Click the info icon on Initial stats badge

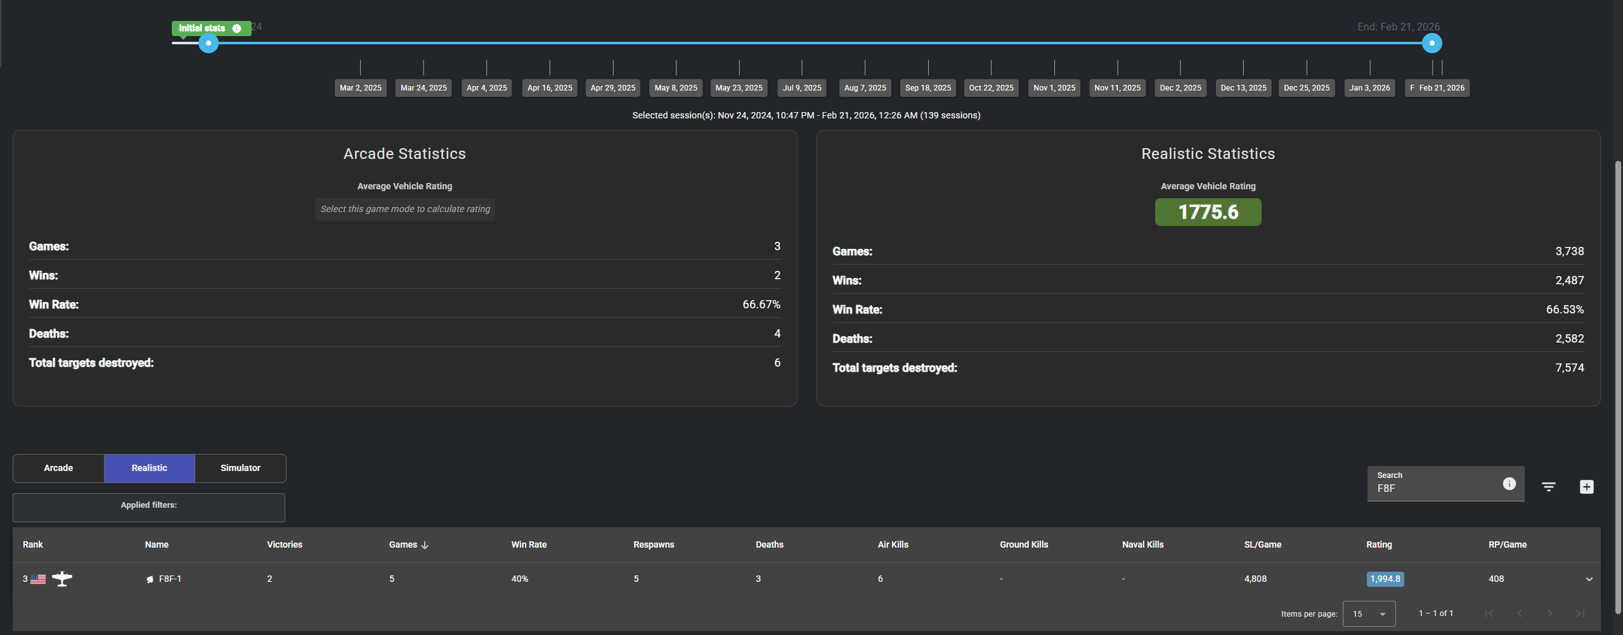[x=236, y=28]
